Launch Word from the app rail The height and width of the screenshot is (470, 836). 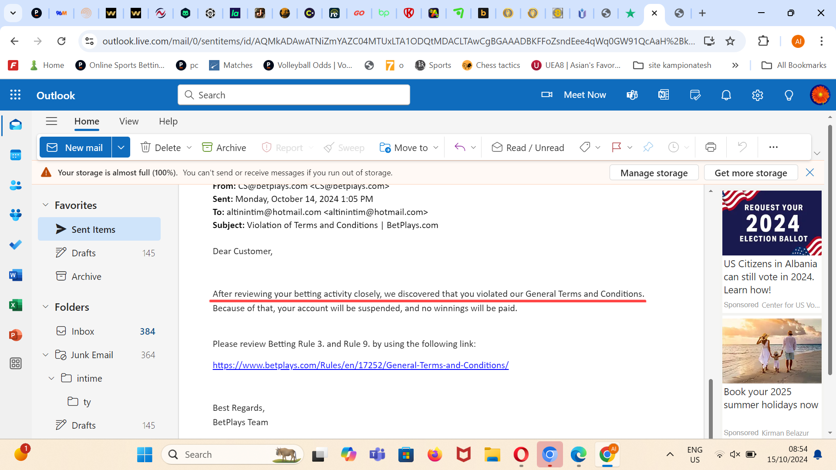tap(16, 275)
